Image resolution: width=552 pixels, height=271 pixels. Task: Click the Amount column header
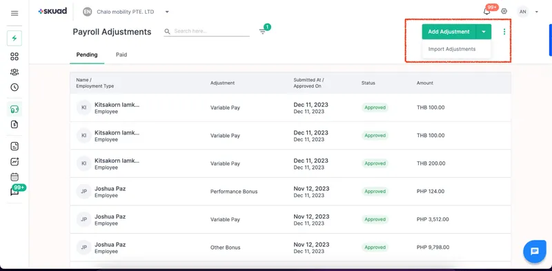pyautogui.click(x=425, y=83)
